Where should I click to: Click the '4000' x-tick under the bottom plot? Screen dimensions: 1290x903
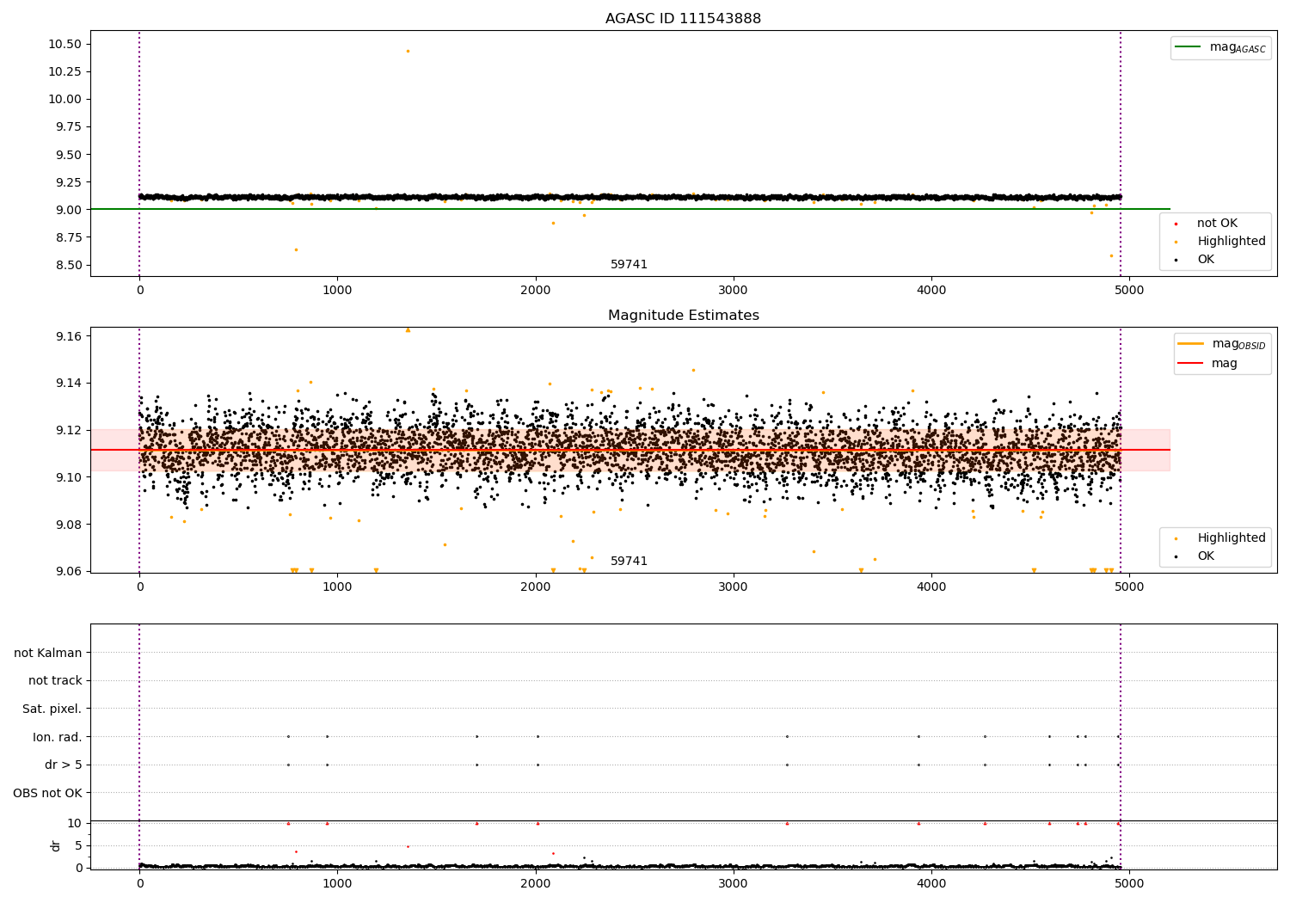[x=931, y=882]
